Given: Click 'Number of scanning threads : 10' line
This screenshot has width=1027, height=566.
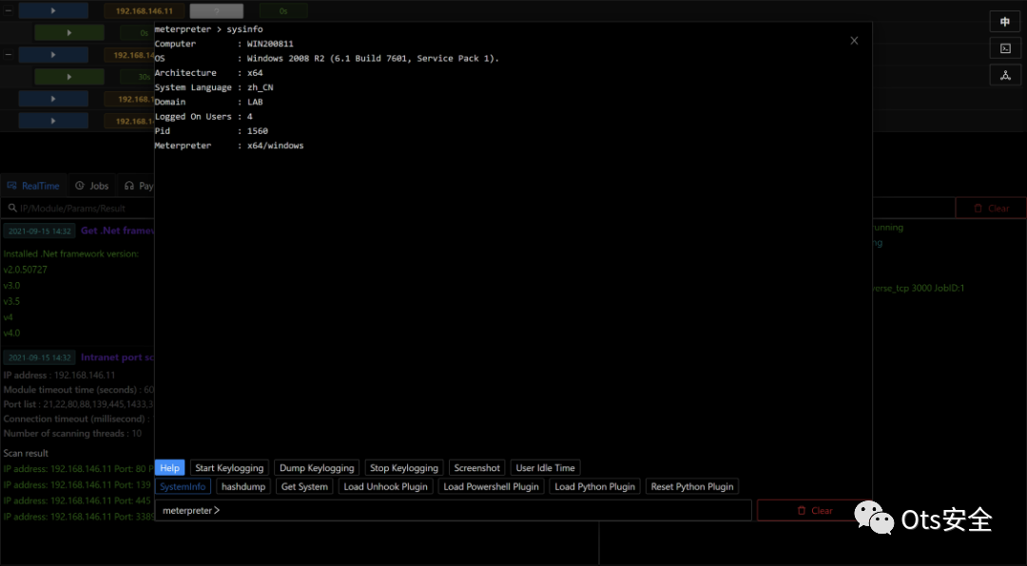Looking at the screenshot, I should point(72,433).
